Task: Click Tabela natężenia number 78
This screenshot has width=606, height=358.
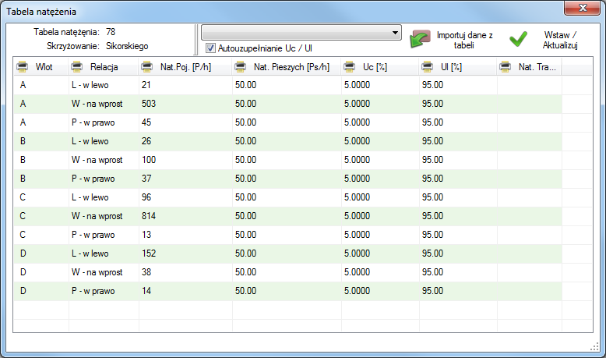Action: coord(111,32)
